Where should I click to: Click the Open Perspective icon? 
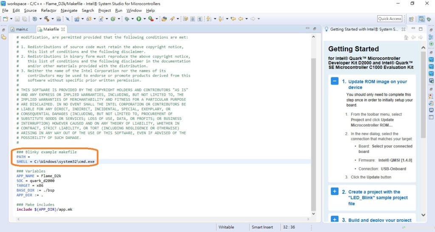(411, 19)
